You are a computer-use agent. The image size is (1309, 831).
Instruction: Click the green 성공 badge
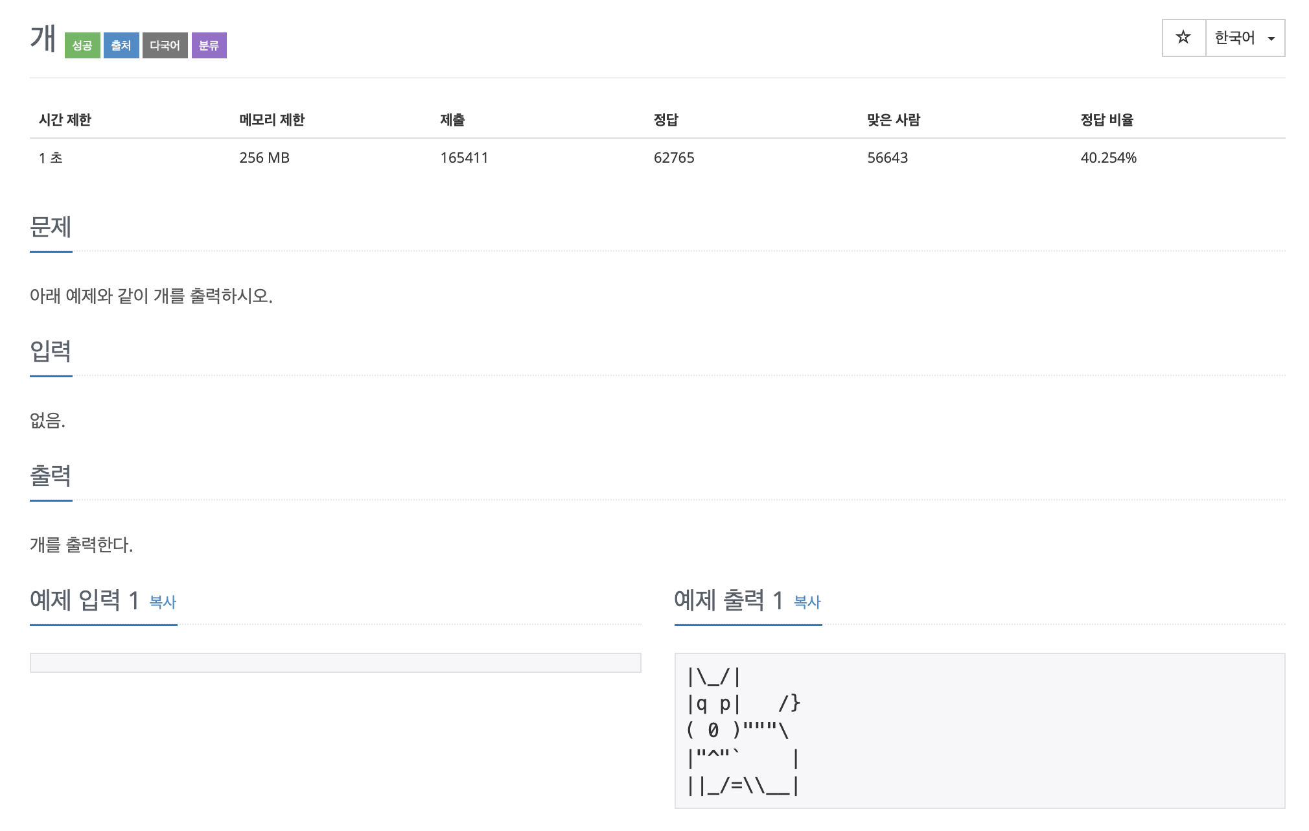(x=82, y=45)
